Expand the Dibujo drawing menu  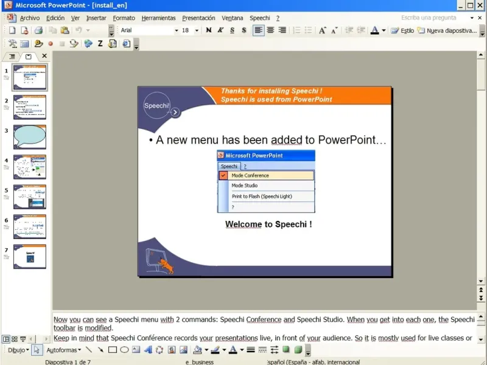point(18,350)
